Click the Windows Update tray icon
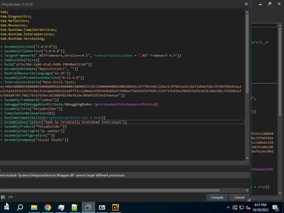The width and height of the screenshot is (284, 213). 235,207
